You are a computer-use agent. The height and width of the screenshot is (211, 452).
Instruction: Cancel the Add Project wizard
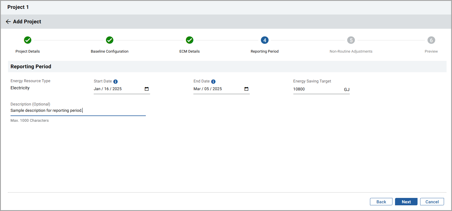click(x=432, y=202)
